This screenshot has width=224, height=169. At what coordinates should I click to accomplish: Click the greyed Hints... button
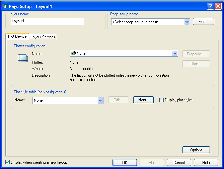tap(196, 64)
